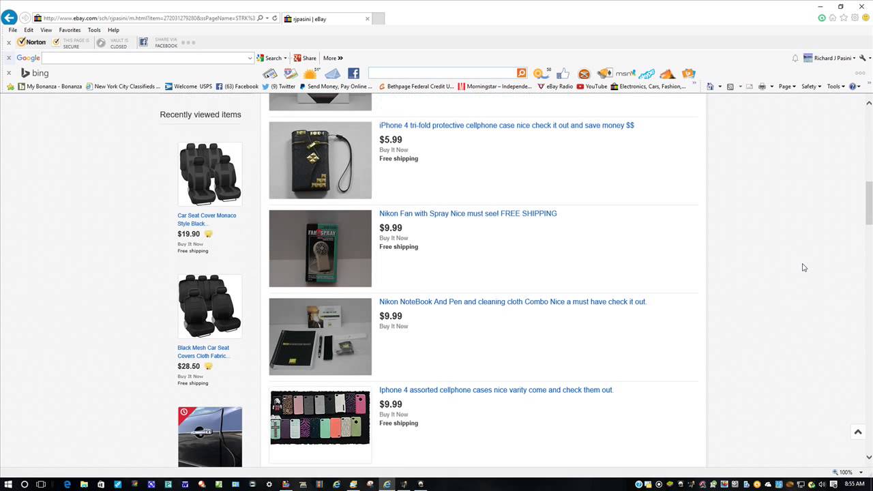Open eBay Radio bookmark in favorites bar
Screen dimensions: 873x491
pyautogui.click(x=555, y=87)
